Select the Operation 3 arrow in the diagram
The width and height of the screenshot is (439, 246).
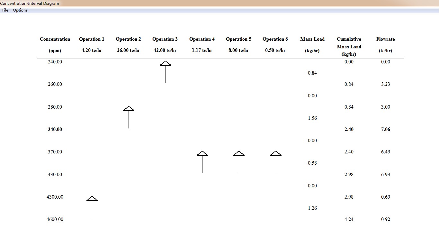click(166, 72)
